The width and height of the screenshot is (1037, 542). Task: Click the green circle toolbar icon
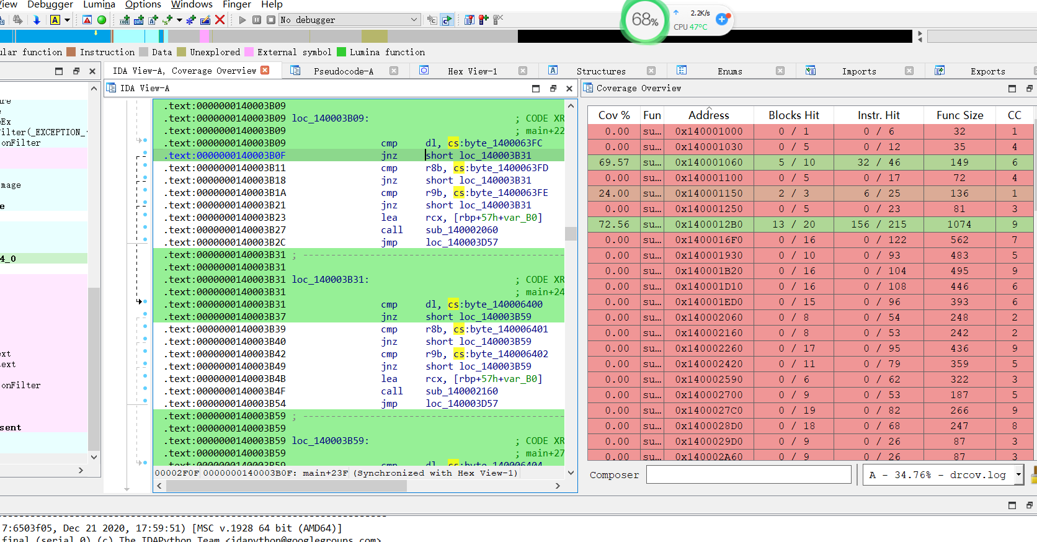(x=102, y=20)
